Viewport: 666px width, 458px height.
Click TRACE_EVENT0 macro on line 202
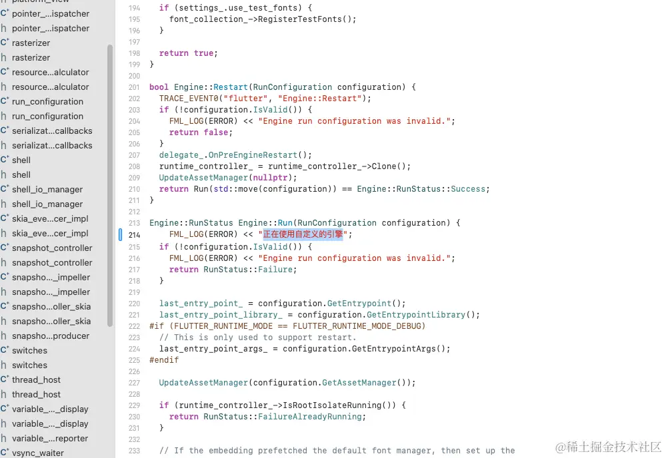click(189, 99)
